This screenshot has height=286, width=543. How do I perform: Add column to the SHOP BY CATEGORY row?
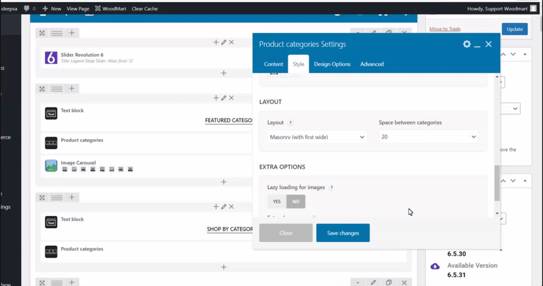pos(72,197)
